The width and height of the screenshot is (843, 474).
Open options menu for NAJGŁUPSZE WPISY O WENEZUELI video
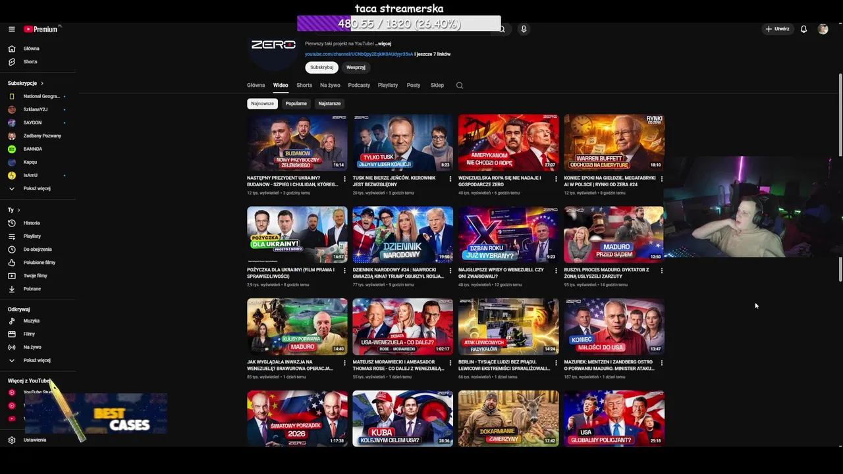[x=556, y=271]
